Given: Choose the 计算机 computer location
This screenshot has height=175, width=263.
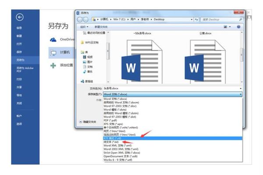Looking at the screenshot, I should [x=61, y=53].
